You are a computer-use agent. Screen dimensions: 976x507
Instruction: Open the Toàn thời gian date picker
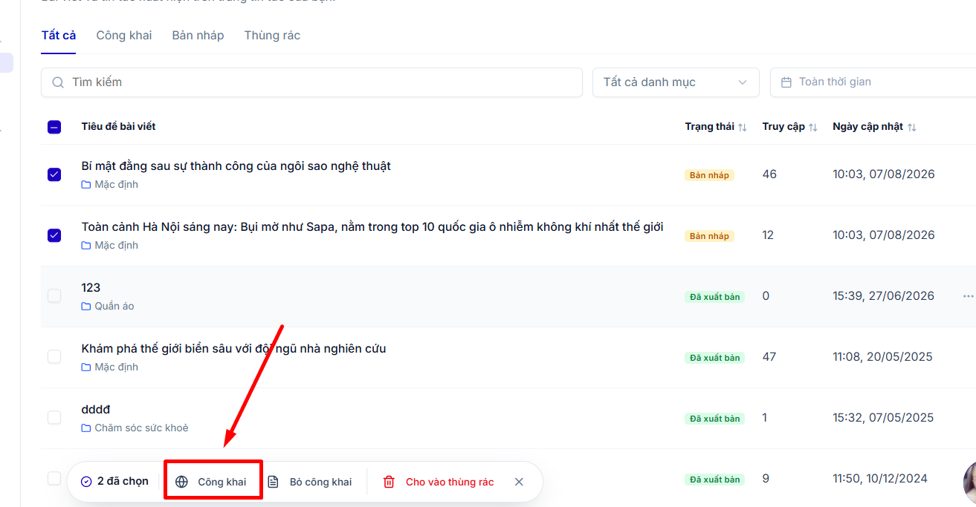(873, 82)
